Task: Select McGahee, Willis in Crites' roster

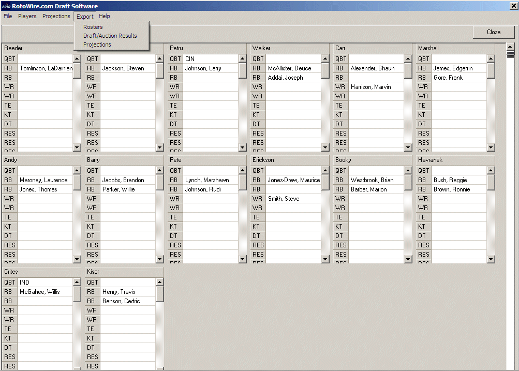Action: 45,292
